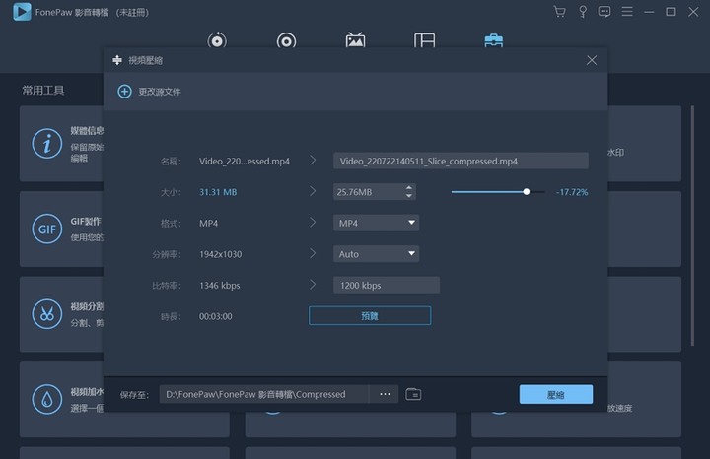The height and width of the screenshot is (459, 710).
Task: Click the 壓縮 compress button
Action: [556, 394]
